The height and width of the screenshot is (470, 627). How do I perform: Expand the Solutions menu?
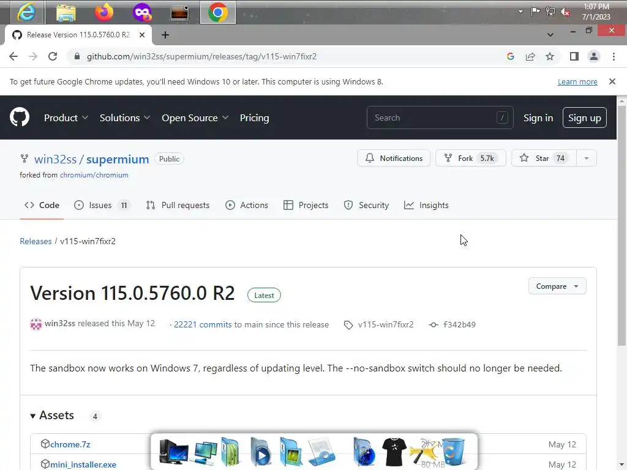coord(125,118)
